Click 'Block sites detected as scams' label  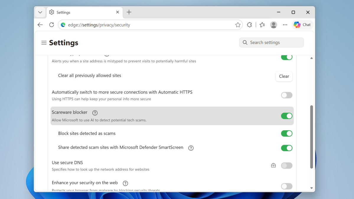[87, 133]
